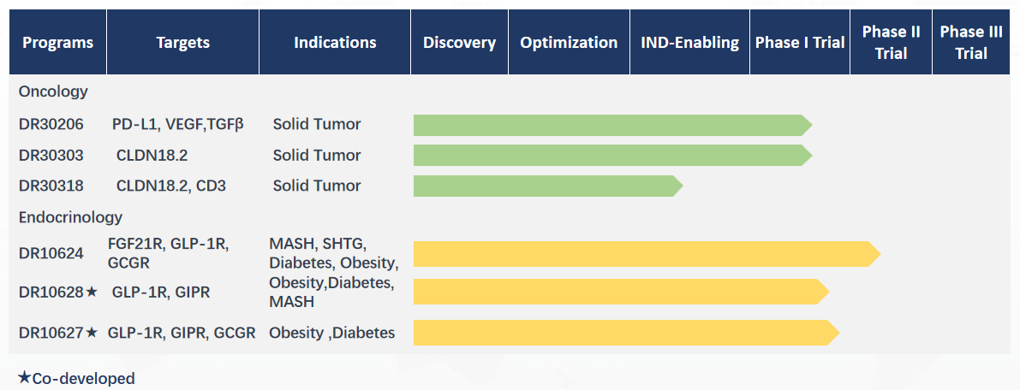
Task: Select the DR30303 program name
Action: click(x=51, y=156)
